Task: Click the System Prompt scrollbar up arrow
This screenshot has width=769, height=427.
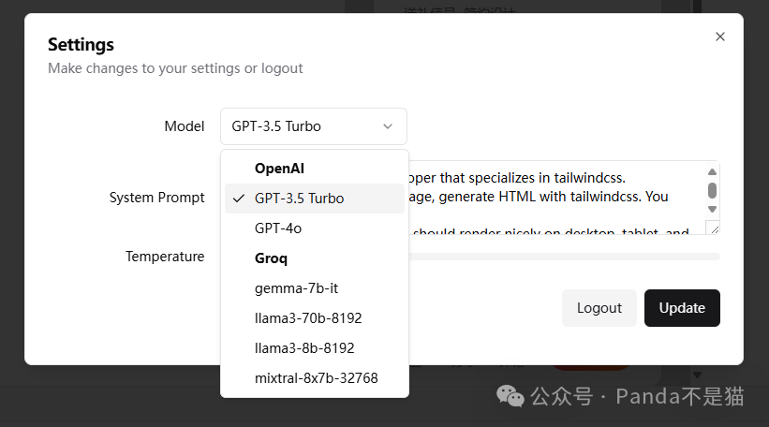Action: pos(712,172)
